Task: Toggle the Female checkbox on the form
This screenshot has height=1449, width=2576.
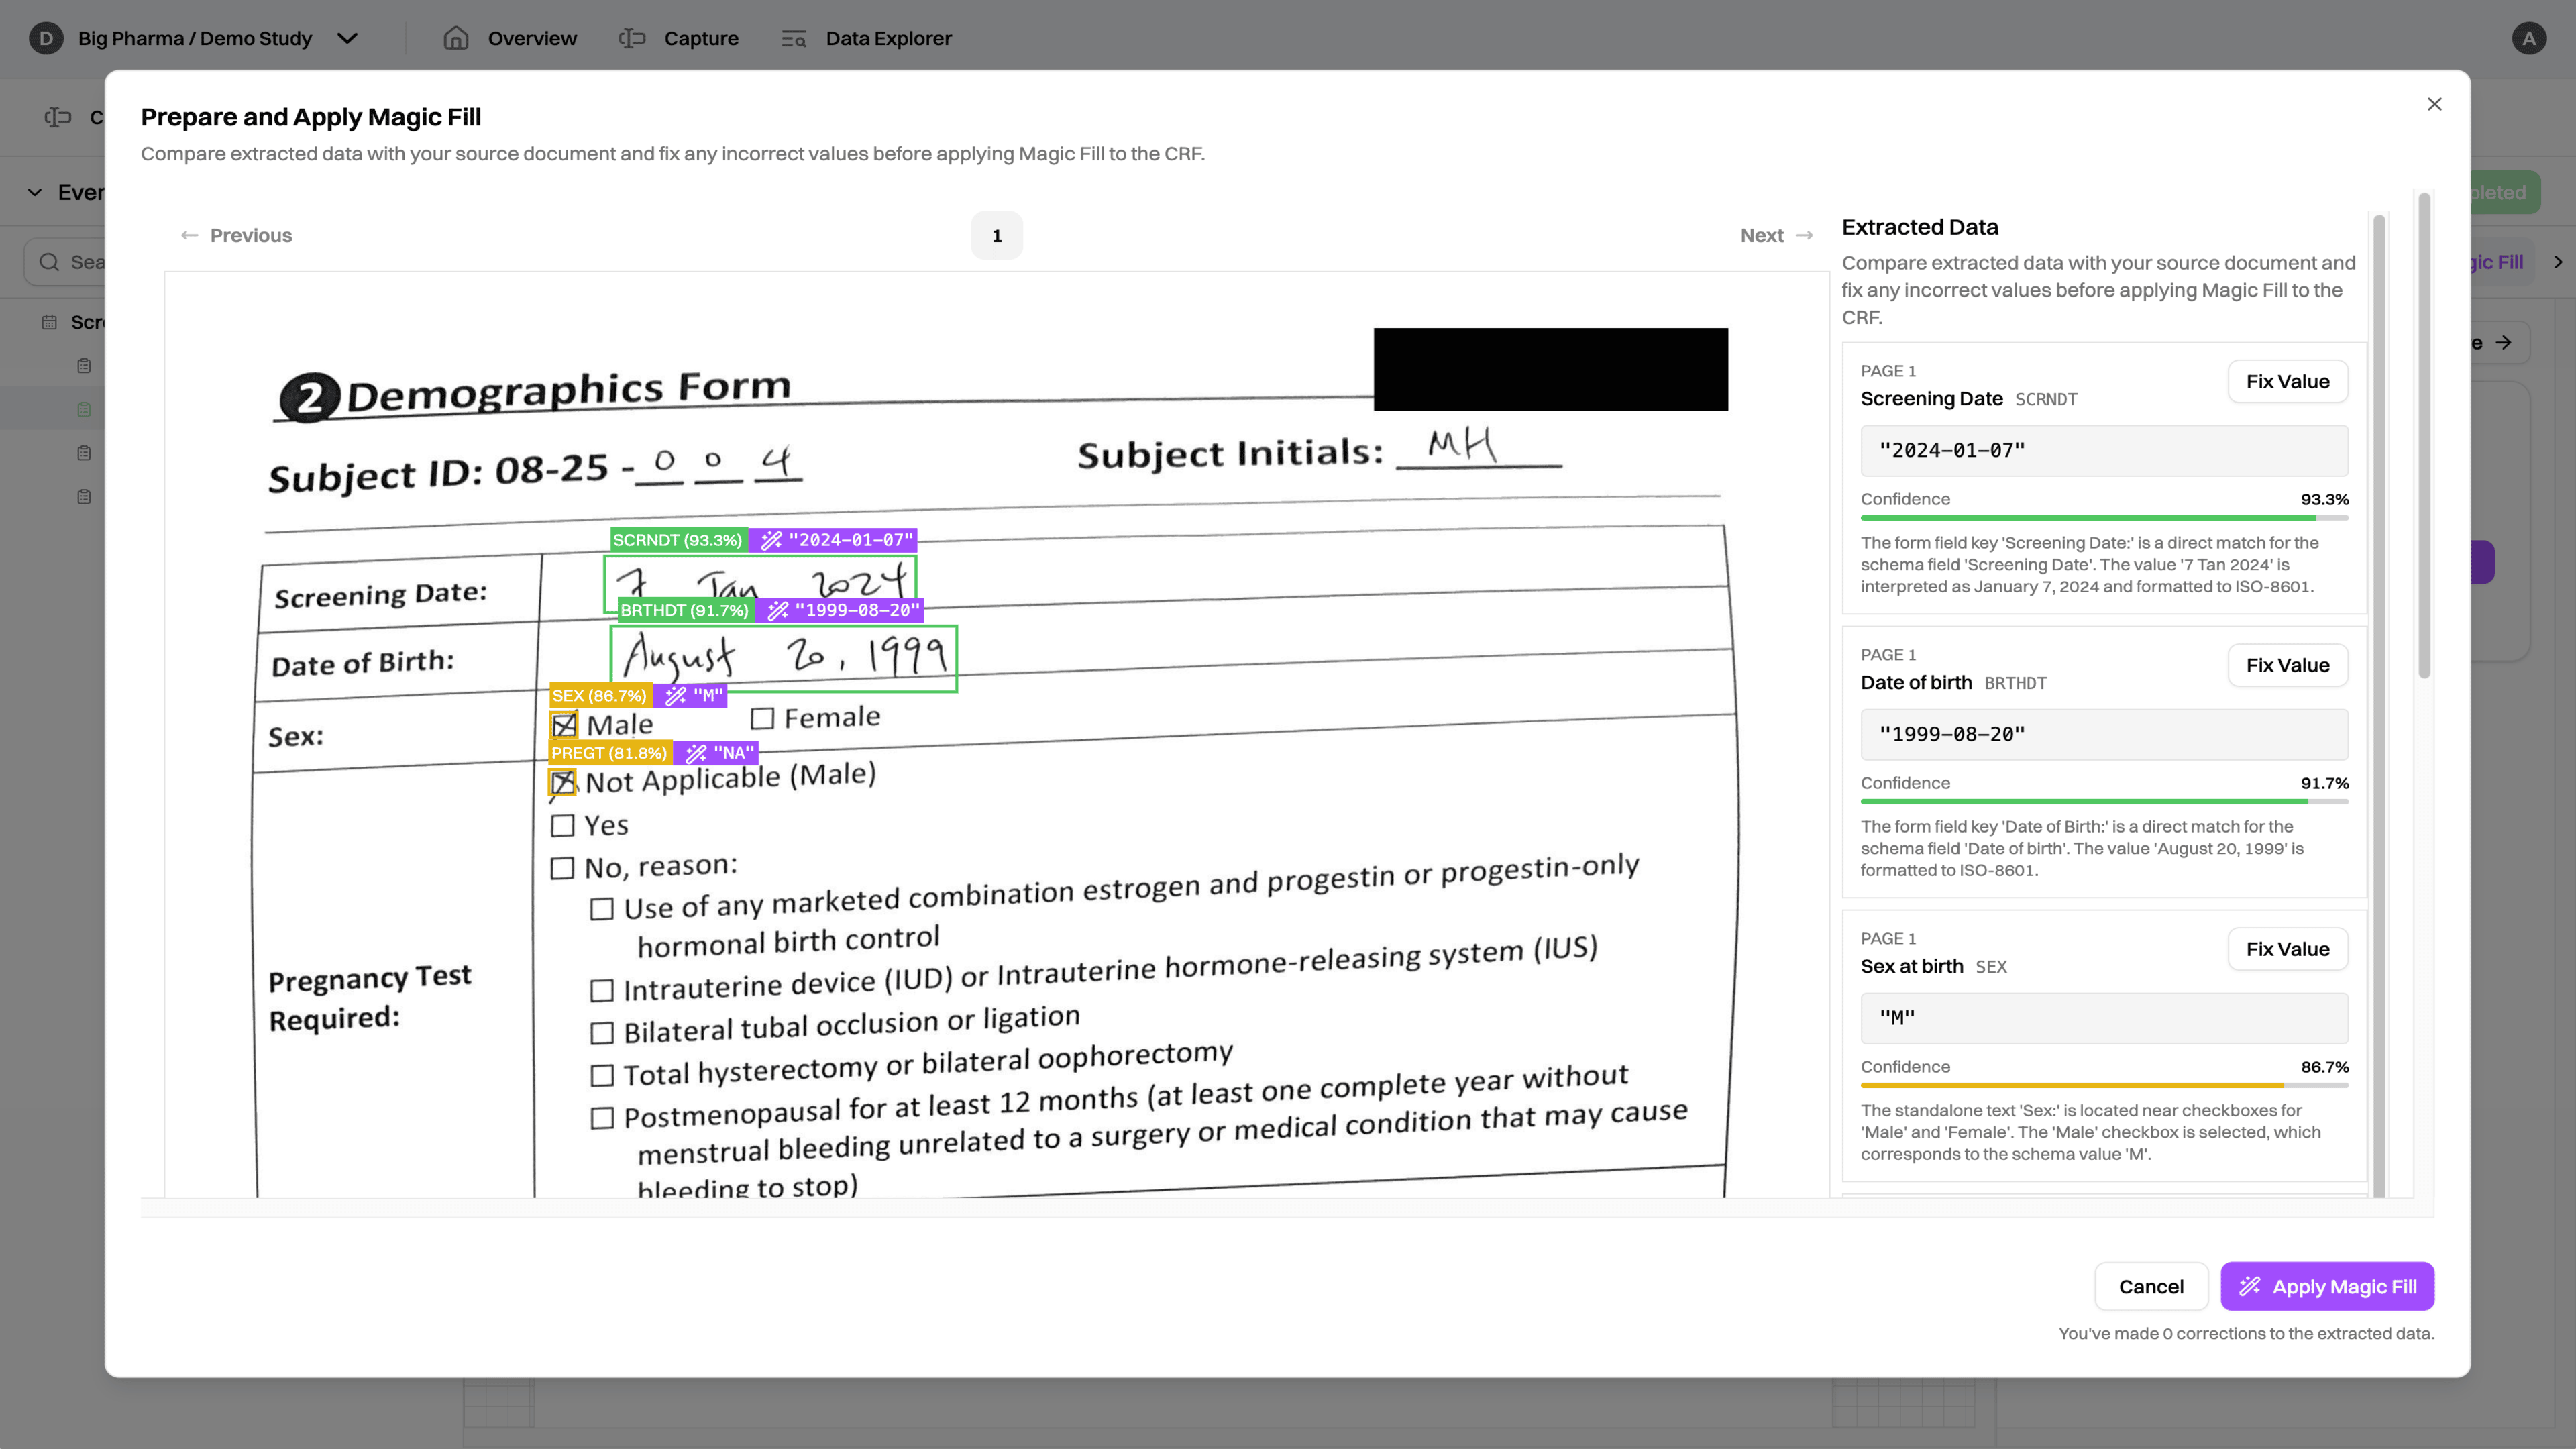Action: pos(762,719)
